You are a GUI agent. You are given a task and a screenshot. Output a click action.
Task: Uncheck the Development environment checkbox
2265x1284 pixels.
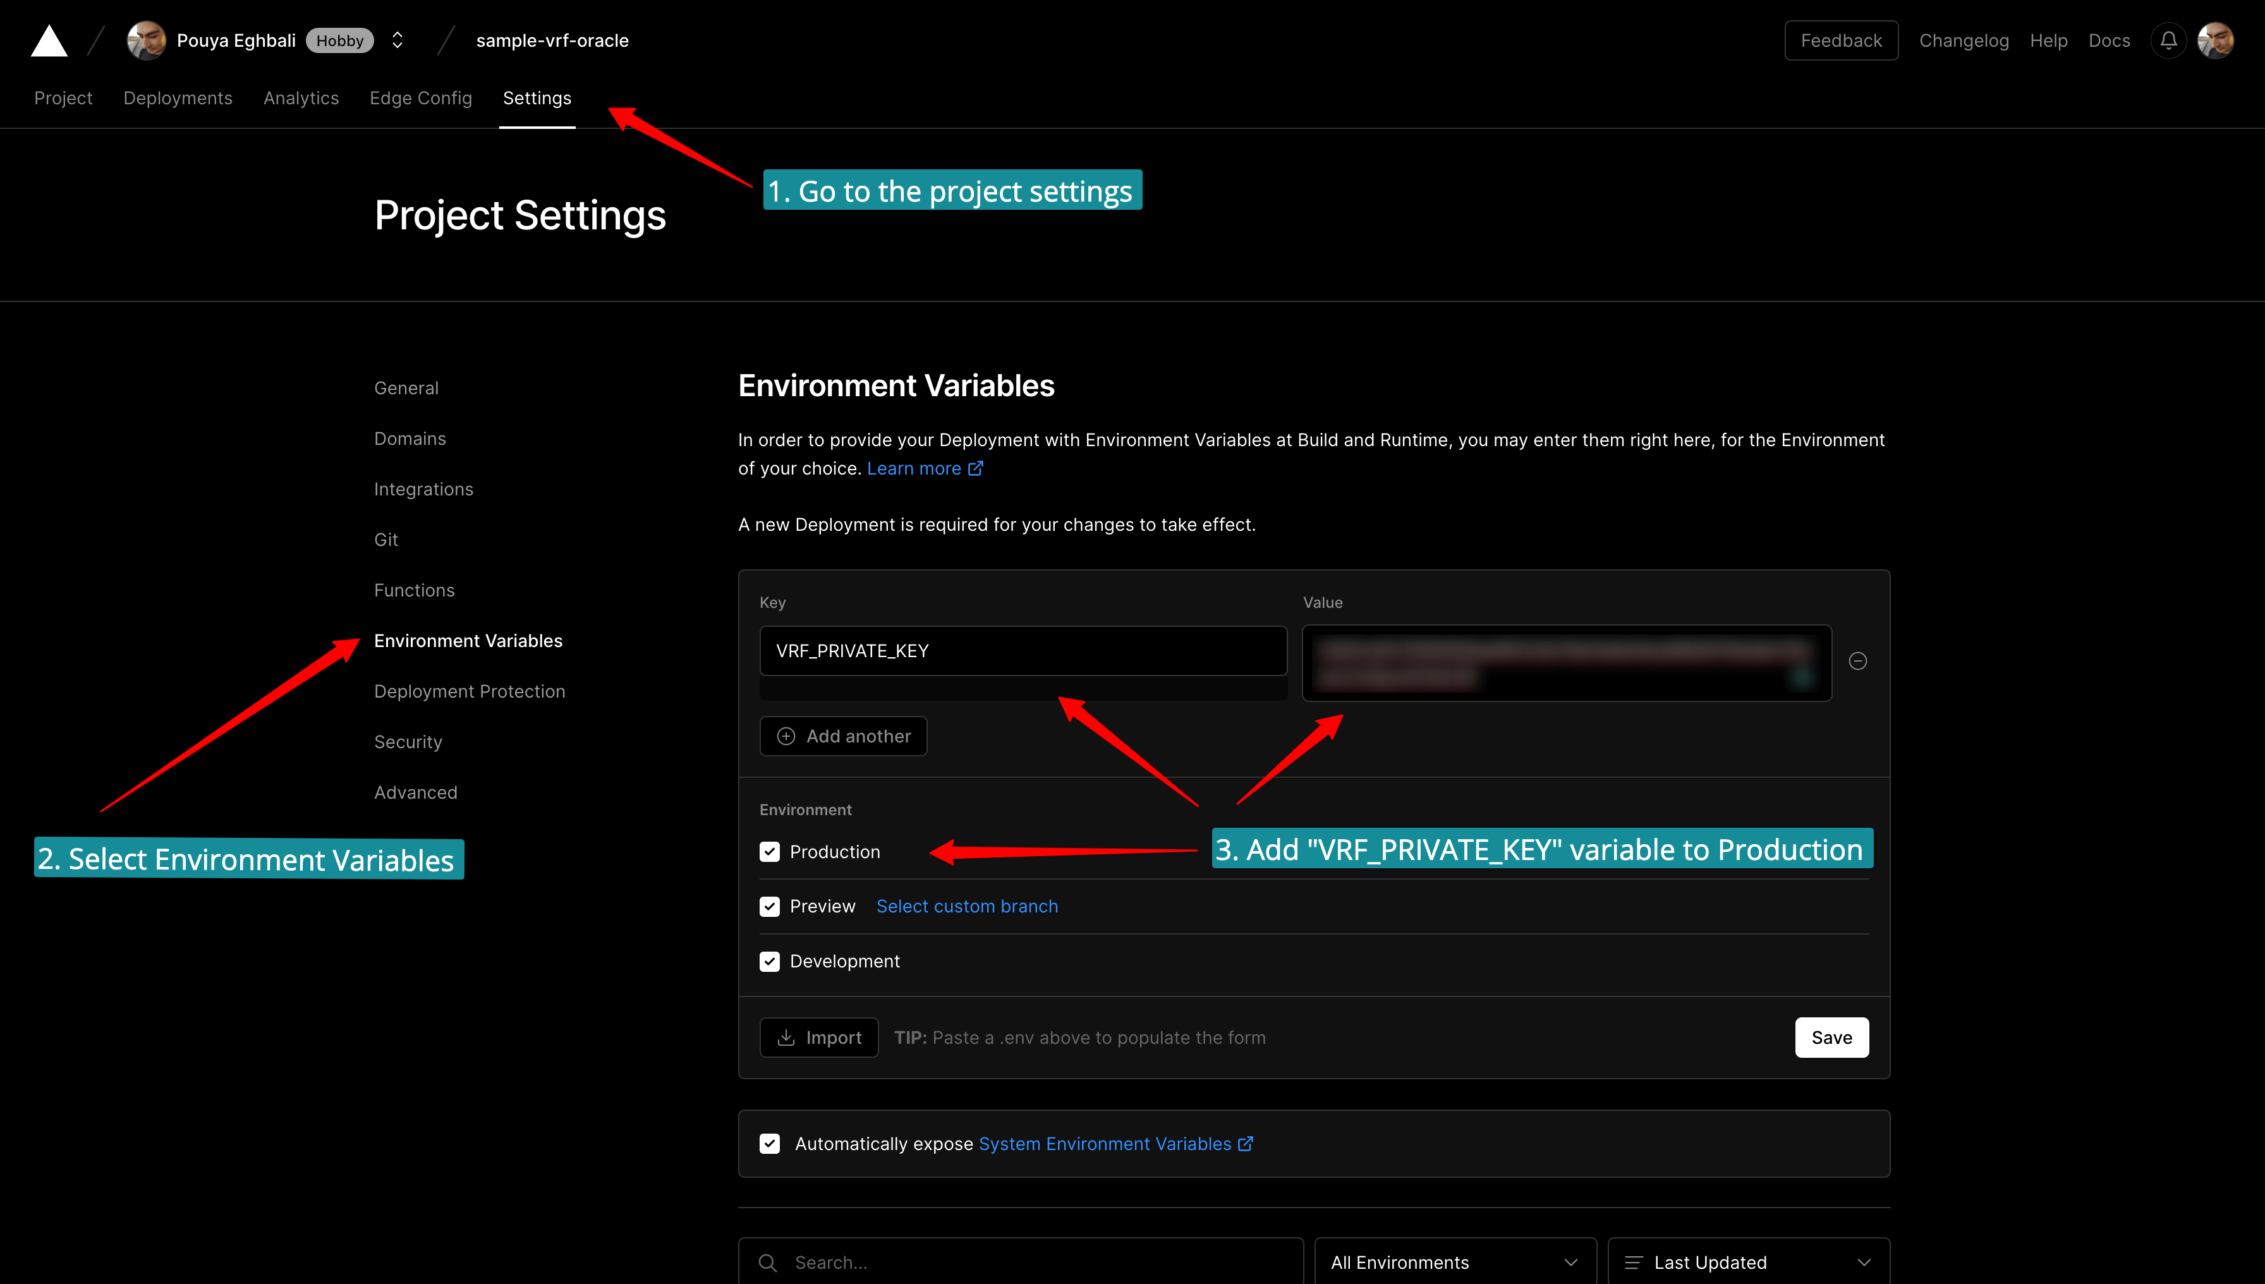tap(770, 961)
